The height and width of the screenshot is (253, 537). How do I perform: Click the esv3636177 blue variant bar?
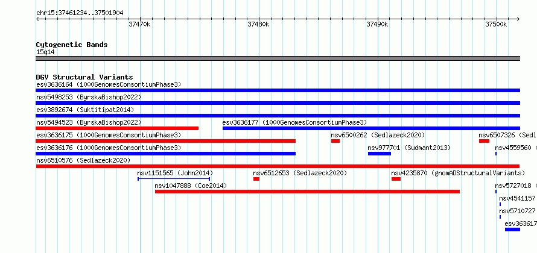pos(371,128)
